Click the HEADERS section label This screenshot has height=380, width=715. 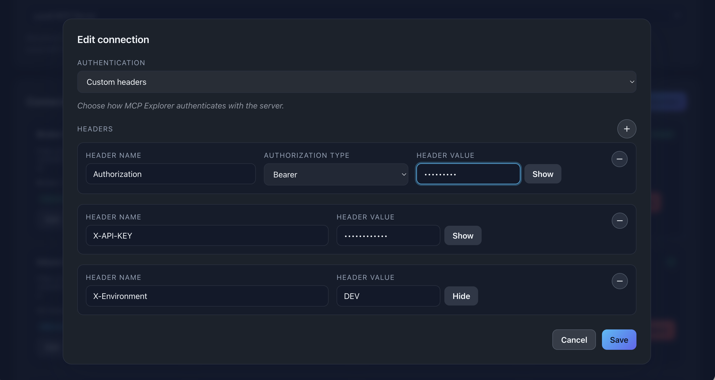point(95,129)
